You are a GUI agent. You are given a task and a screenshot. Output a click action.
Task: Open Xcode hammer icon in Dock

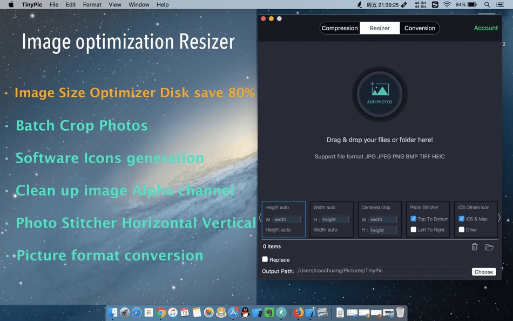310,312
